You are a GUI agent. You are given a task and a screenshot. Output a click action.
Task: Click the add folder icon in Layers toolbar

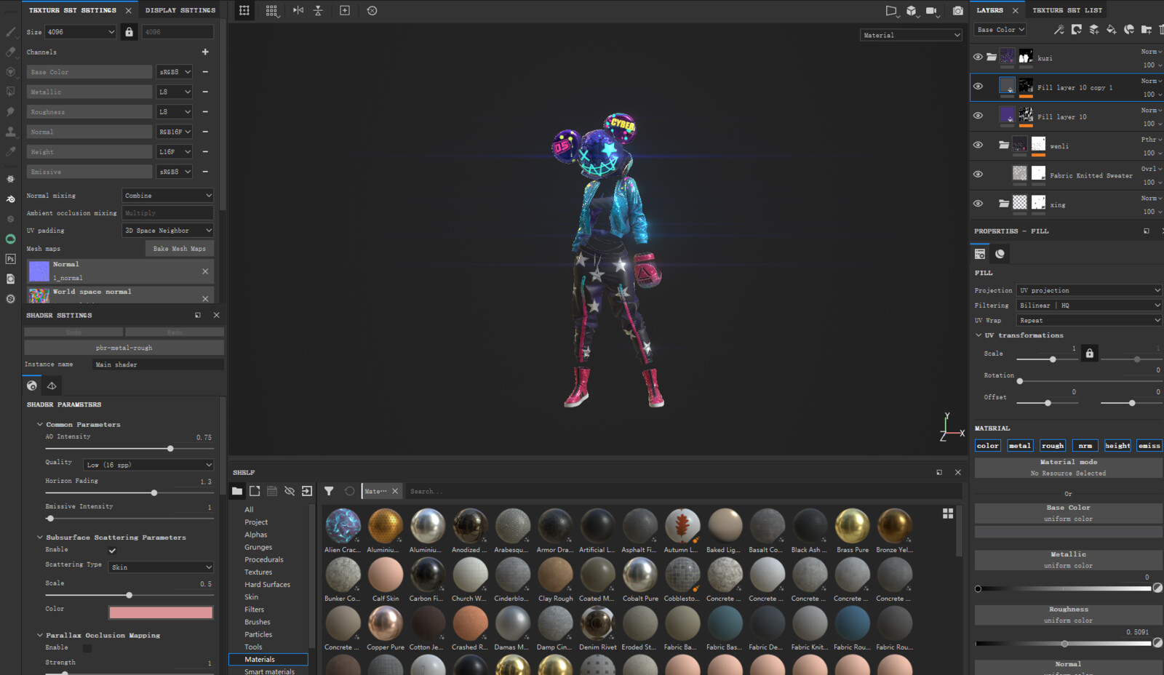click(1147, 29)
